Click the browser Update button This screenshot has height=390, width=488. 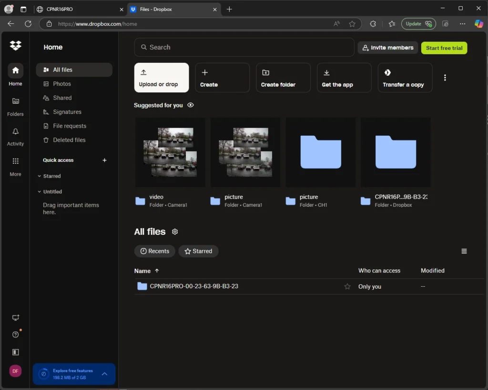click(x=418, y=24)
